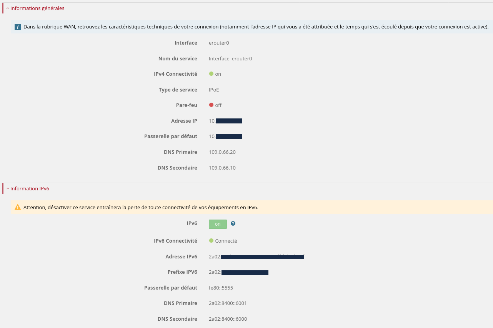Screen dimensions: 493x328
Task: Click the DNS Secondaire value 109.0.66.10
Action: pos(222,168)
